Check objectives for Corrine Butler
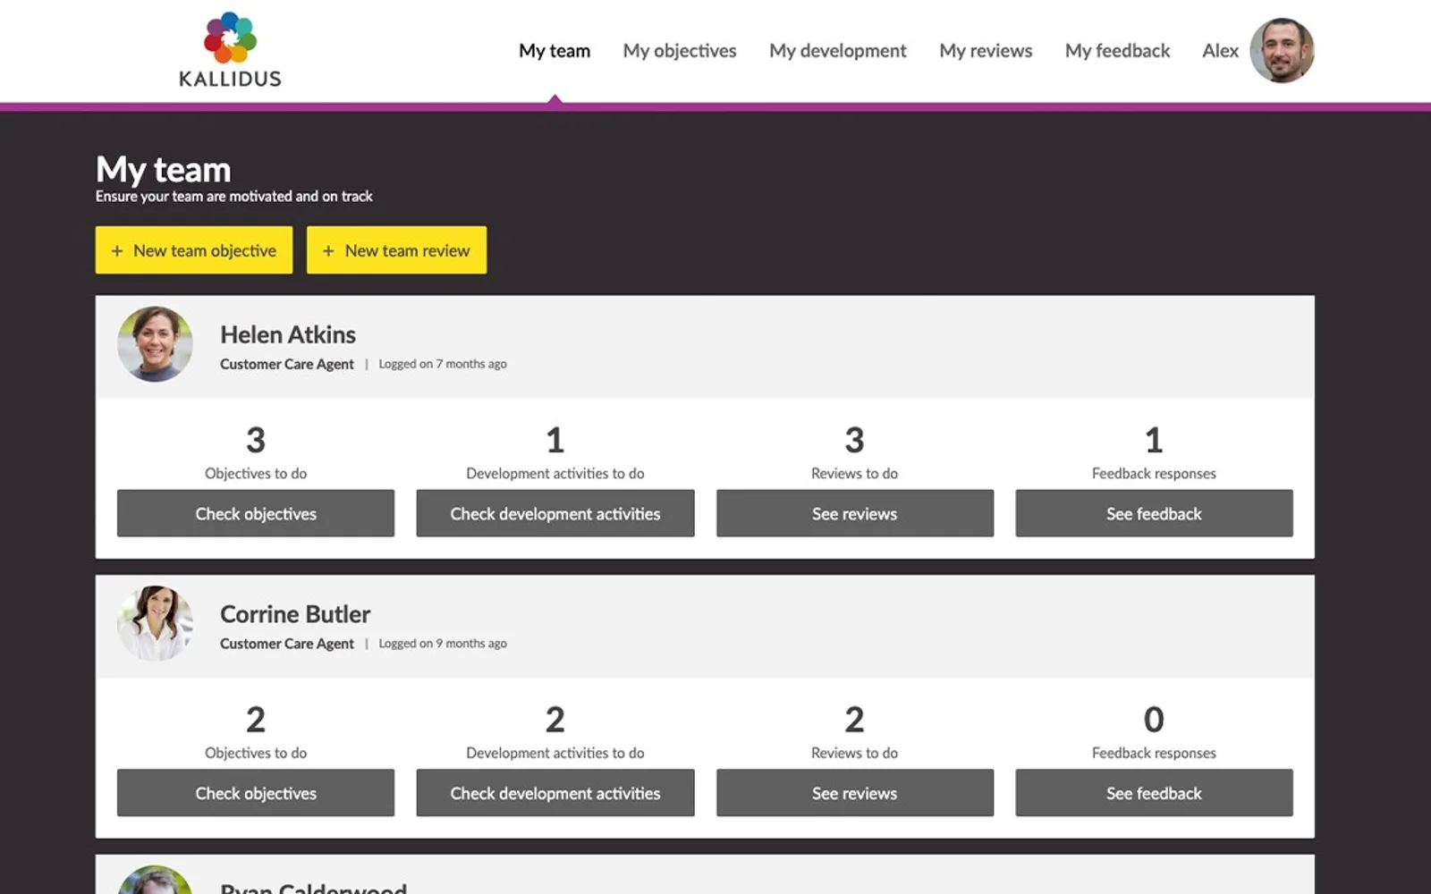The height and width of the screenshot is (894, 1431). pos(256,793)
